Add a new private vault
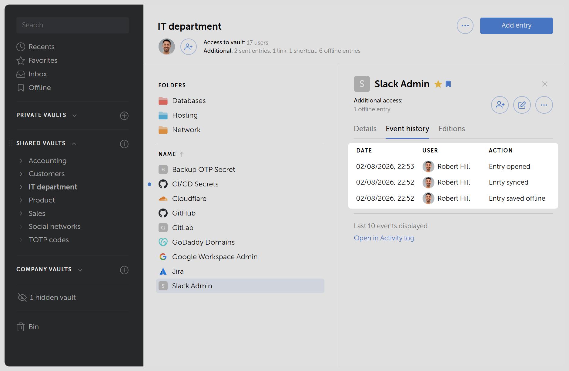 124,115
